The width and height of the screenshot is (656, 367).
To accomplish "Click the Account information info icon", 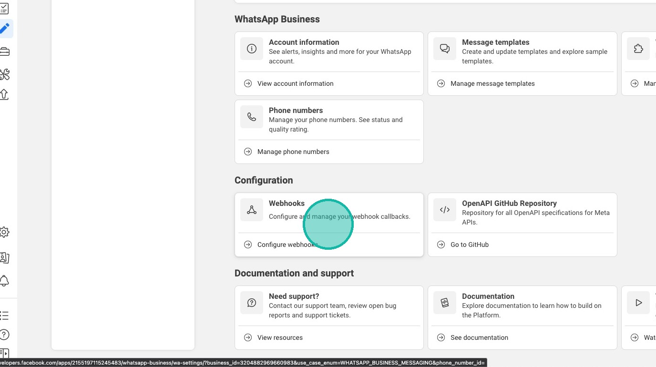I will tap(252, 49).
